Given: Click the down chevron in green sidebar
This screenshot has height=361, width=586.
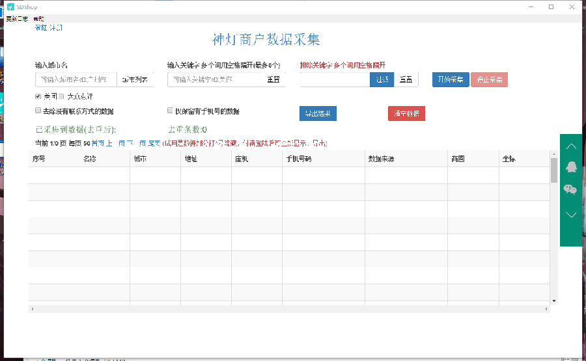Looking at the screenshot, I should coord(570,214).
